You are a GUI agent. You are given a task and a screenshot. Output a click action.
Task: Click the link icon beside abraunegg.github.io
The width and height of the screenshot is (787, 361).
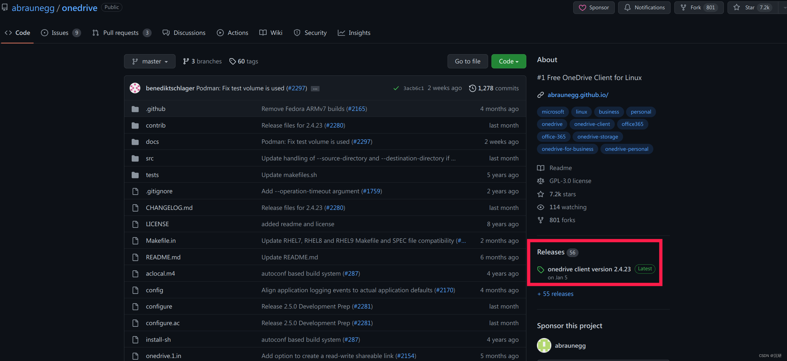(541, 95)
